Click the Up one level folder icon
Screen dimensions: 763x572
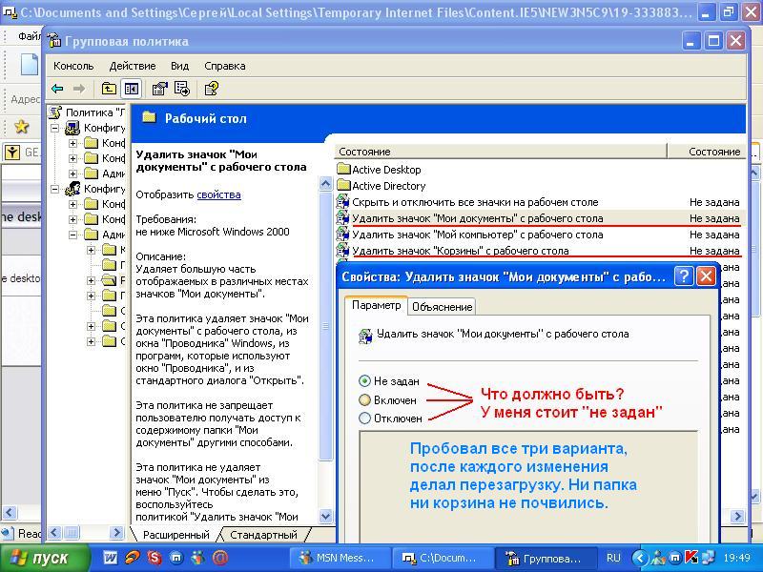pos(109,89)
